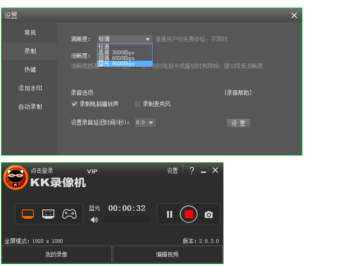The width and height of the screenshot is (355, 266).
Task: Enable 录制电脑播放声 checkbox
Action: point(74,104)
